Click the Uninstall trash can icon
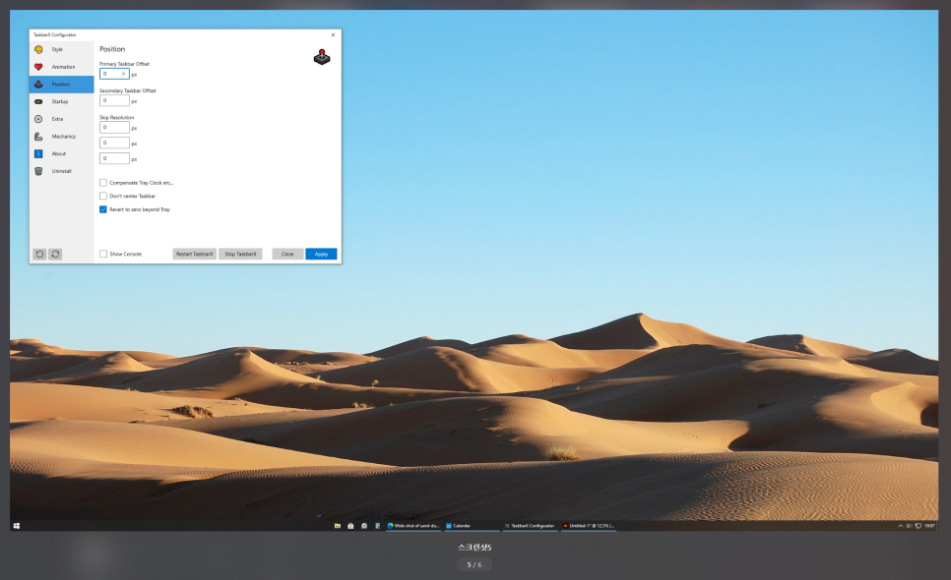The image size is (951, 580). (x=38, y=171)
